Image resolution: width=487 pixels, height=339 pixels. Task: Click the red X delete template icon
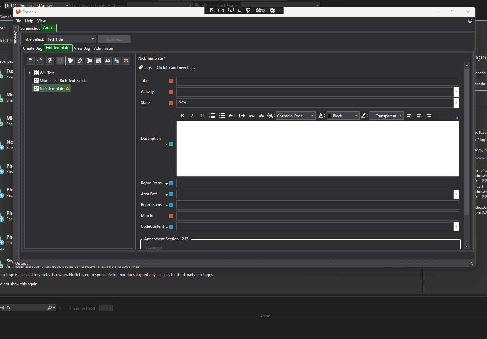126,61
